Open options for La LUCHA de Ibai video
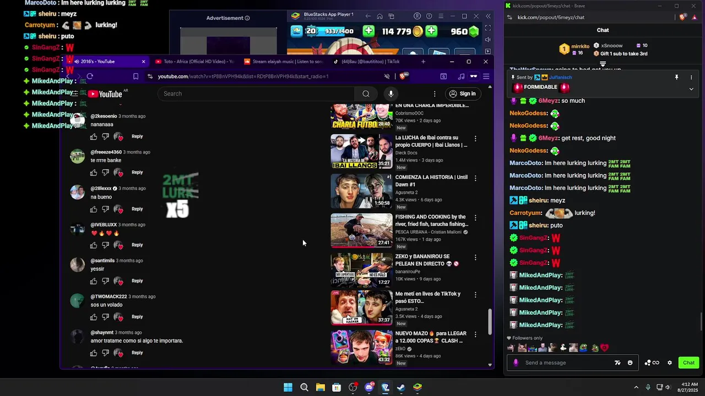The image size is (705, 396). pos(475,139)
